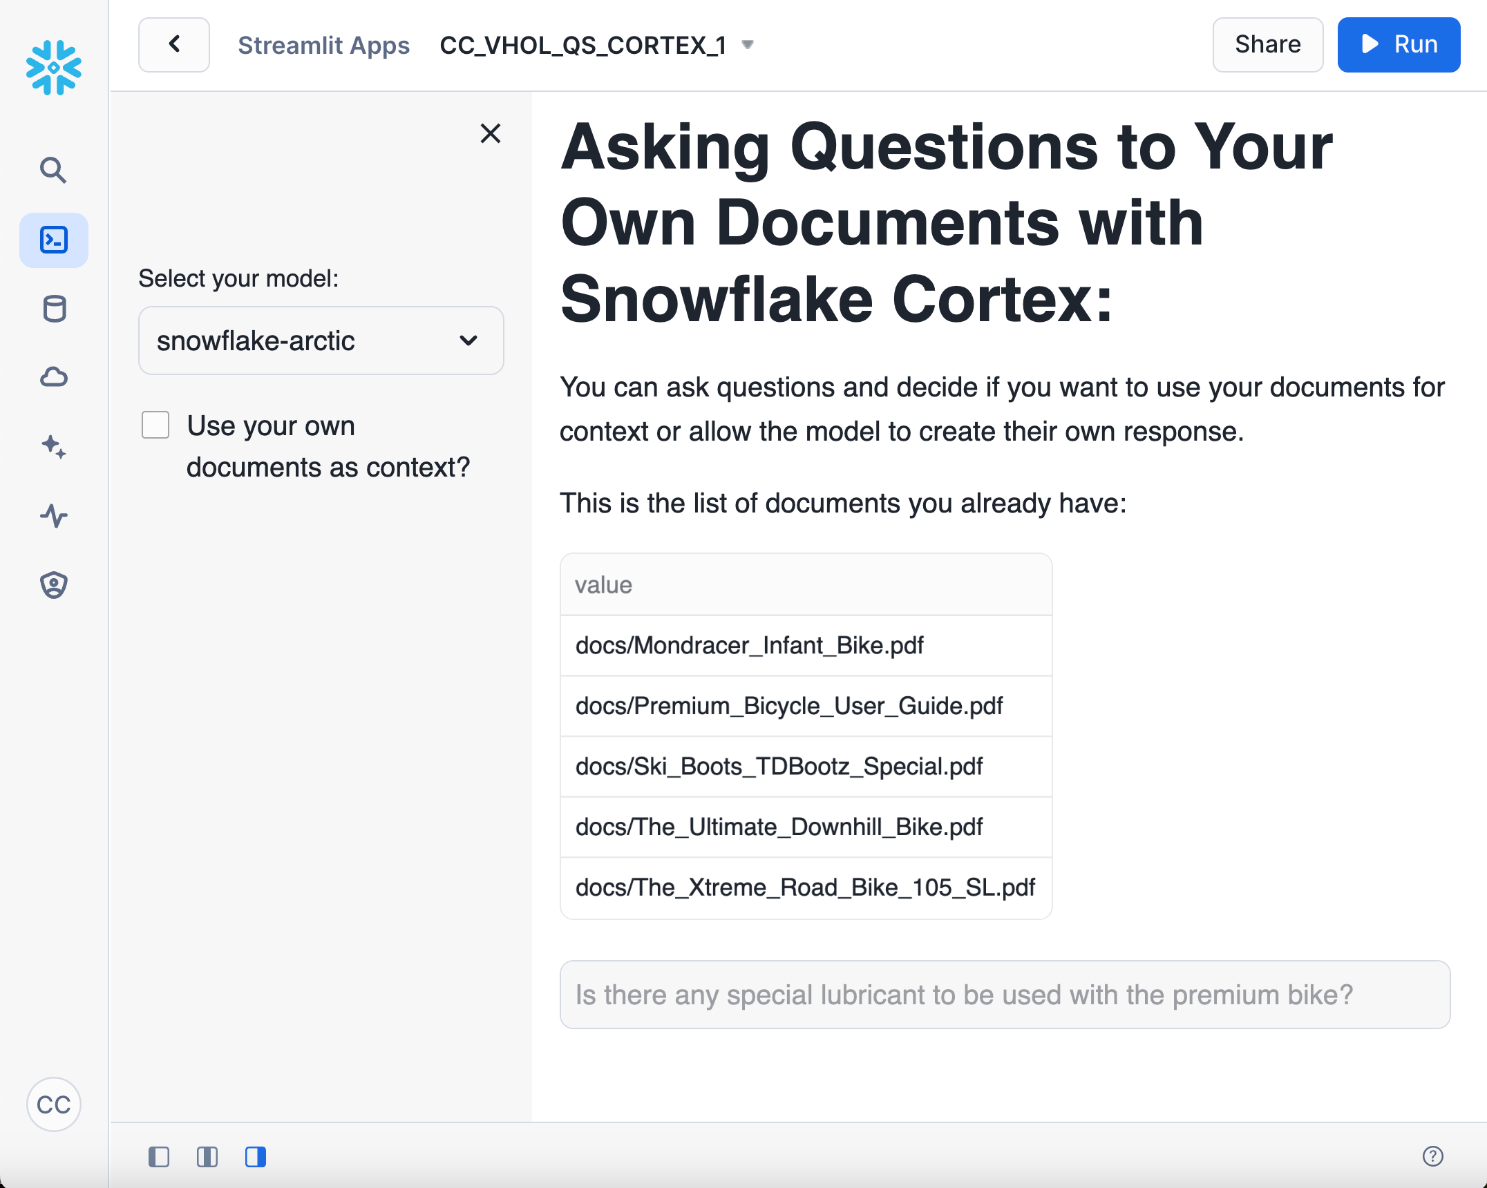Viewport: 1487px width, 1188px height.
Task: Expand the CC_VHOL_QS_CORTEX_1 app name dropdown
Action: coord(747,45)
